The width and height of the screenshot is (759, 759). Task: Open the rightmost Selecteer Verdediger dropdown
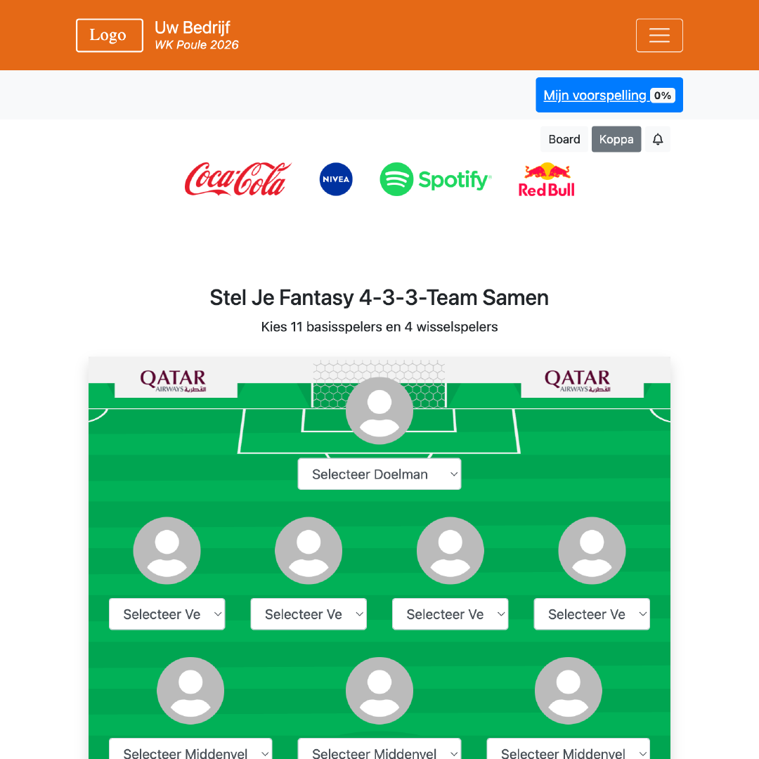(592, 614)
